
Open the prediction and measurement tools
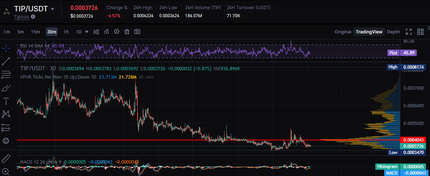click(x=6, y=127)
